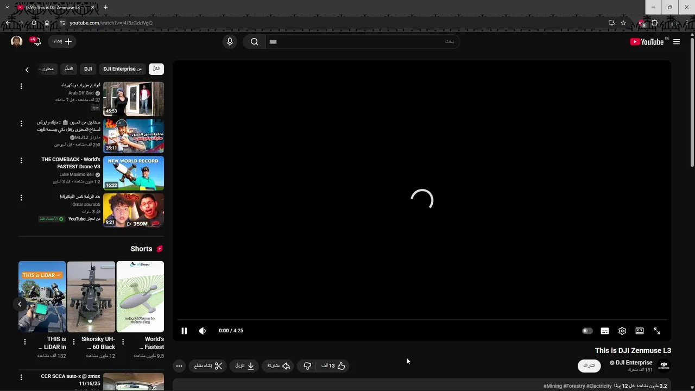
Task: Click the video progress bar
Action: pyautogui.click(x=422, y=320)
